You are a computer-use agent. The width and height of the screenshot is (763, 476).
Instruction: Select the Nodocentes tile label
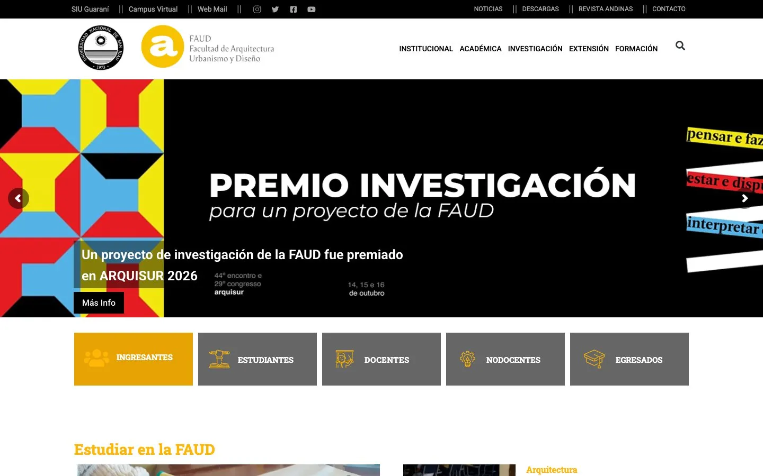tap(513, 360)
